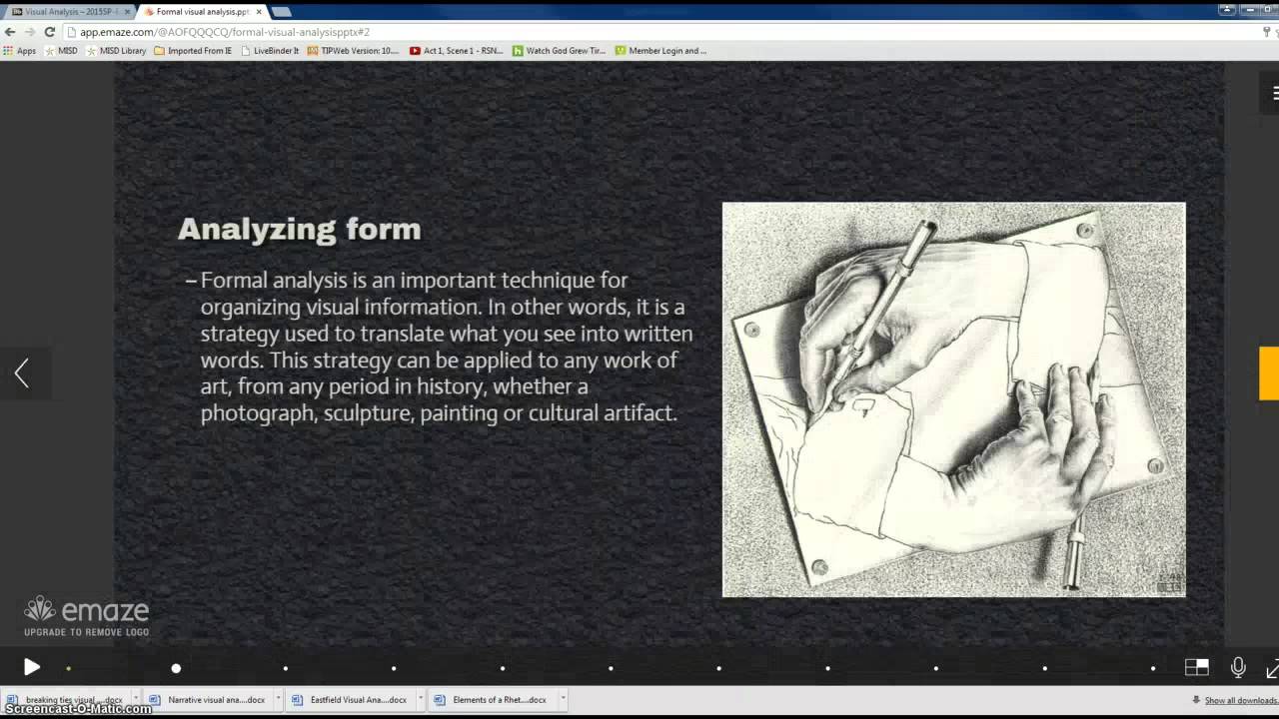Close the Formal visual analysis tab
Viewport: 1279px width, 719px height.
tap(258, 12)
